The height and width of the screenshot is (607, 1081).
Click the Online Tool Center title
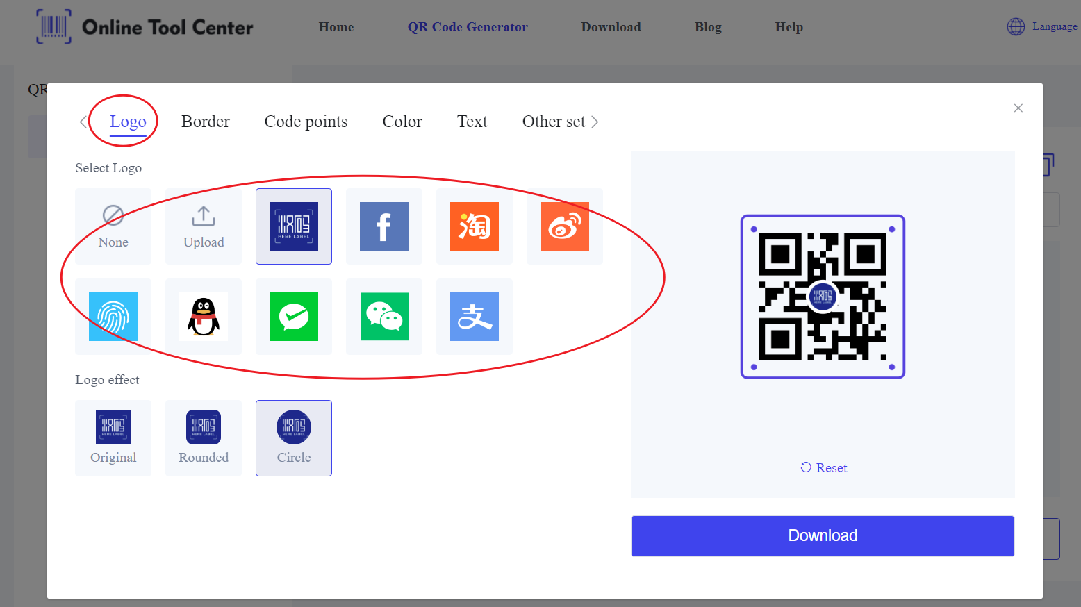167,27
